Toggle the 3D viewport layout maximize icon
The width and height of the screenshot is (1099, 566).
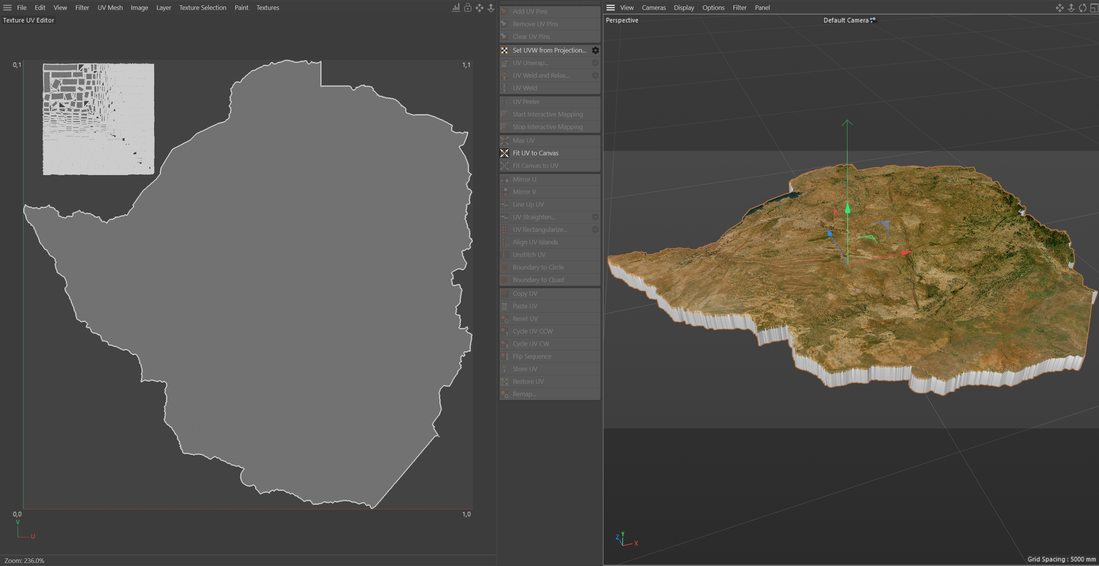pos(1094,8)
